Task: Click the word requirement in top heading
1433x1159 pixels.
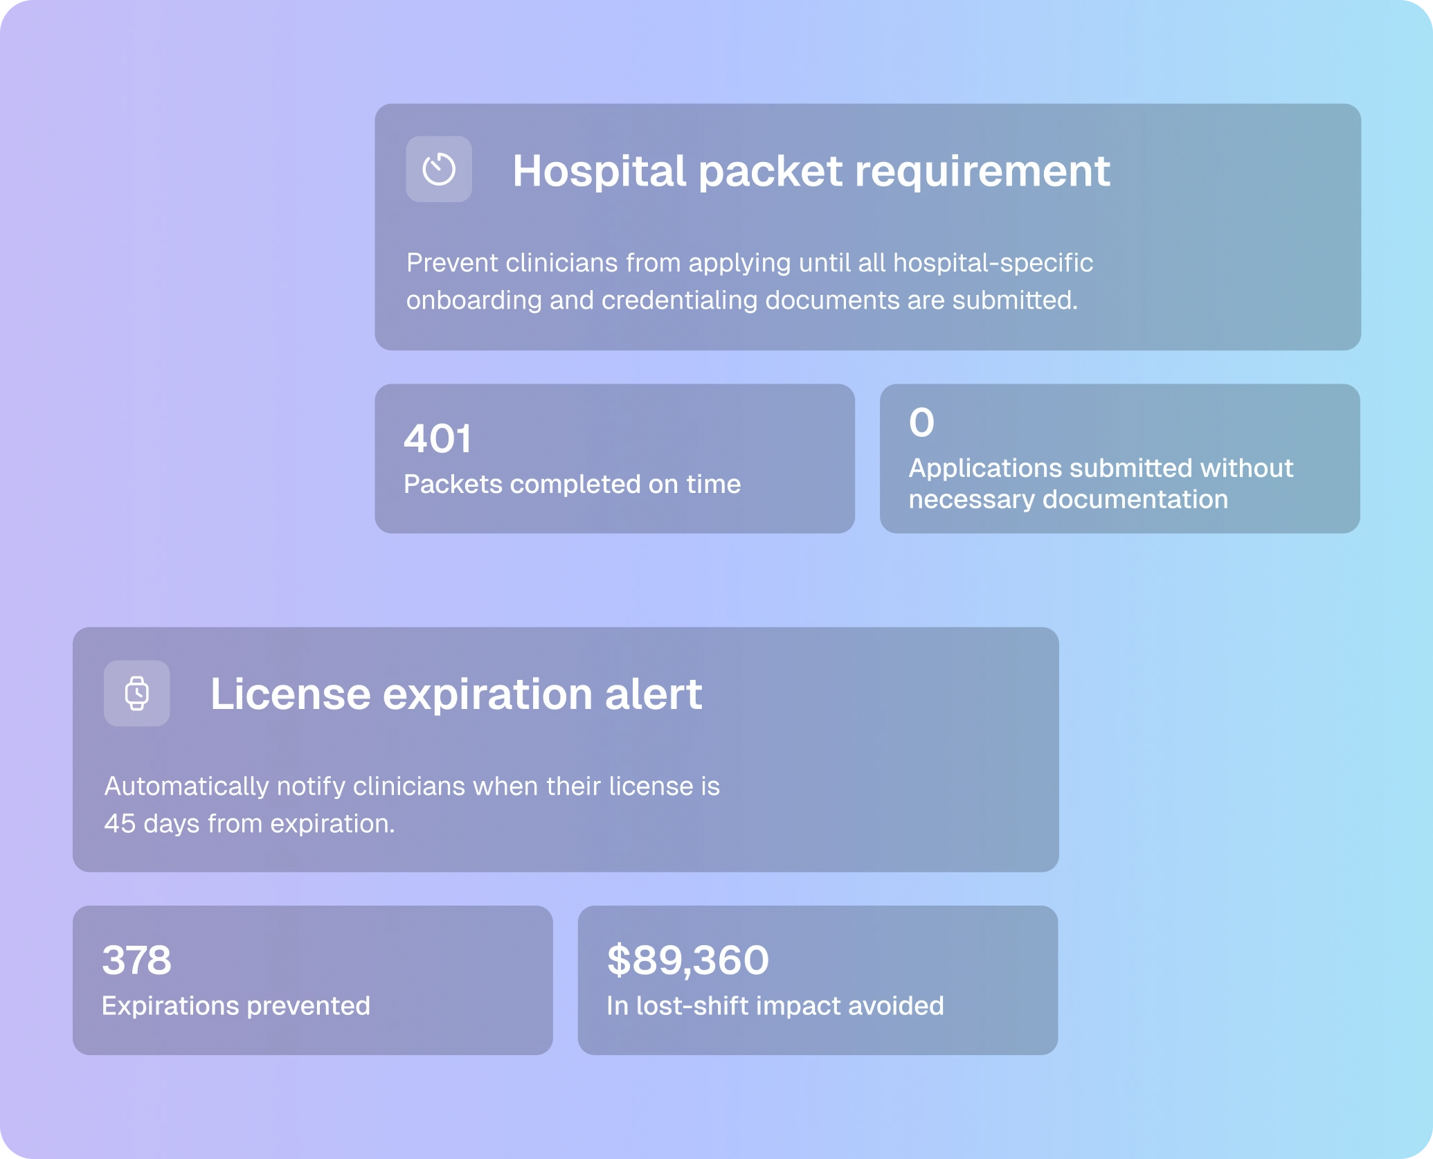Action: (982, 171)
